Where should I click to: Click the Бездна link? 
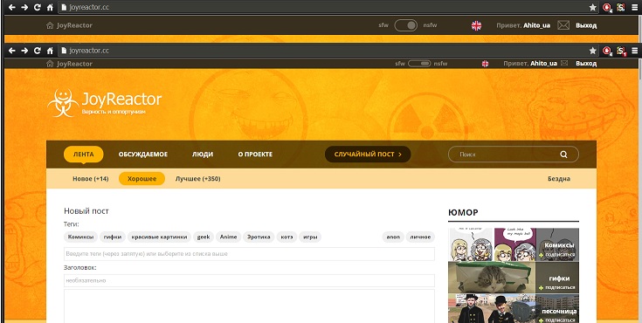point(559,179)
